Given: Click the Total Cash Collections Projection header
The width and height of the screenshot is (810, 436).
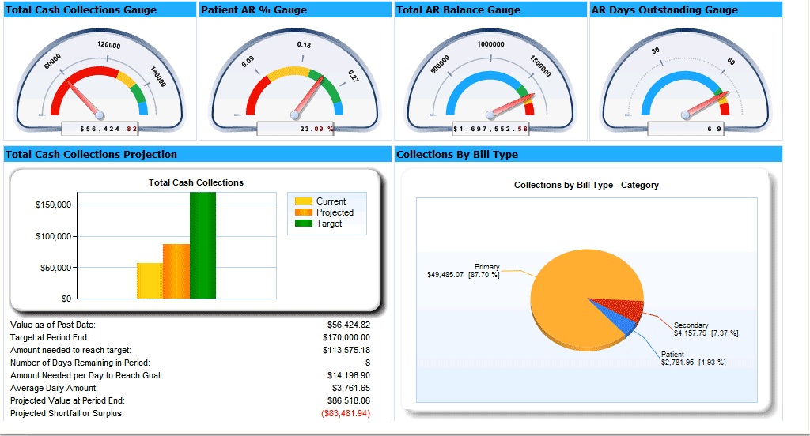Looking at the screenshot, I should coord(91,155).
